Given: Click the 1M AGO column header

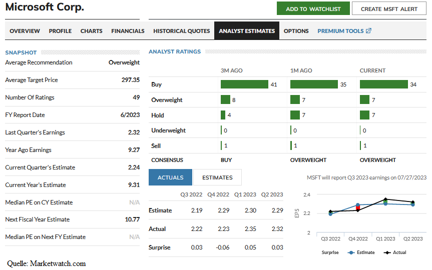Looking at the screenshot, I should point(301,70).
